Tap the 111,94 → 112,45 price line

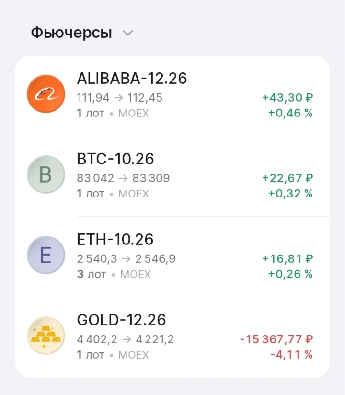point(120,98)
